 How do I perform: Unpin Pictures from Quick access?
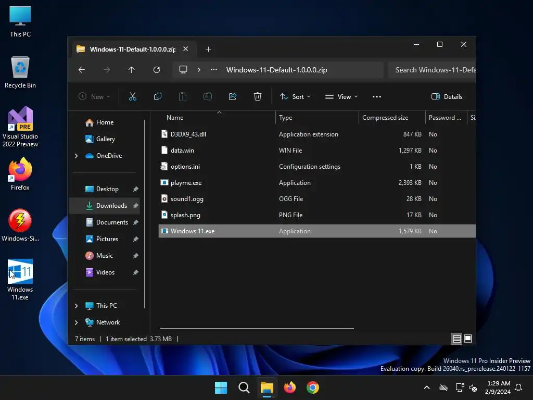pyautogui.click(x=135, y=239)
